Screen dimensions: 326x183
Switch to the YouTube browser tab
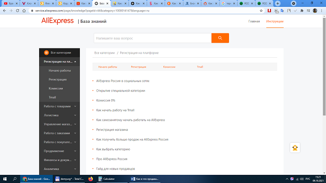click(x=11, y=3)
